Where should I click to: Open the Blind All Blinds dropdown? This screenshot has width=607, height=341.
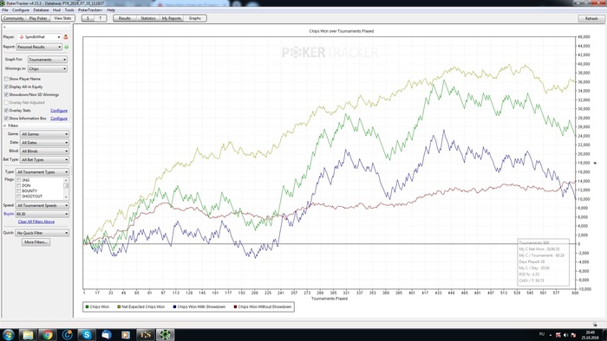point(44,151)
